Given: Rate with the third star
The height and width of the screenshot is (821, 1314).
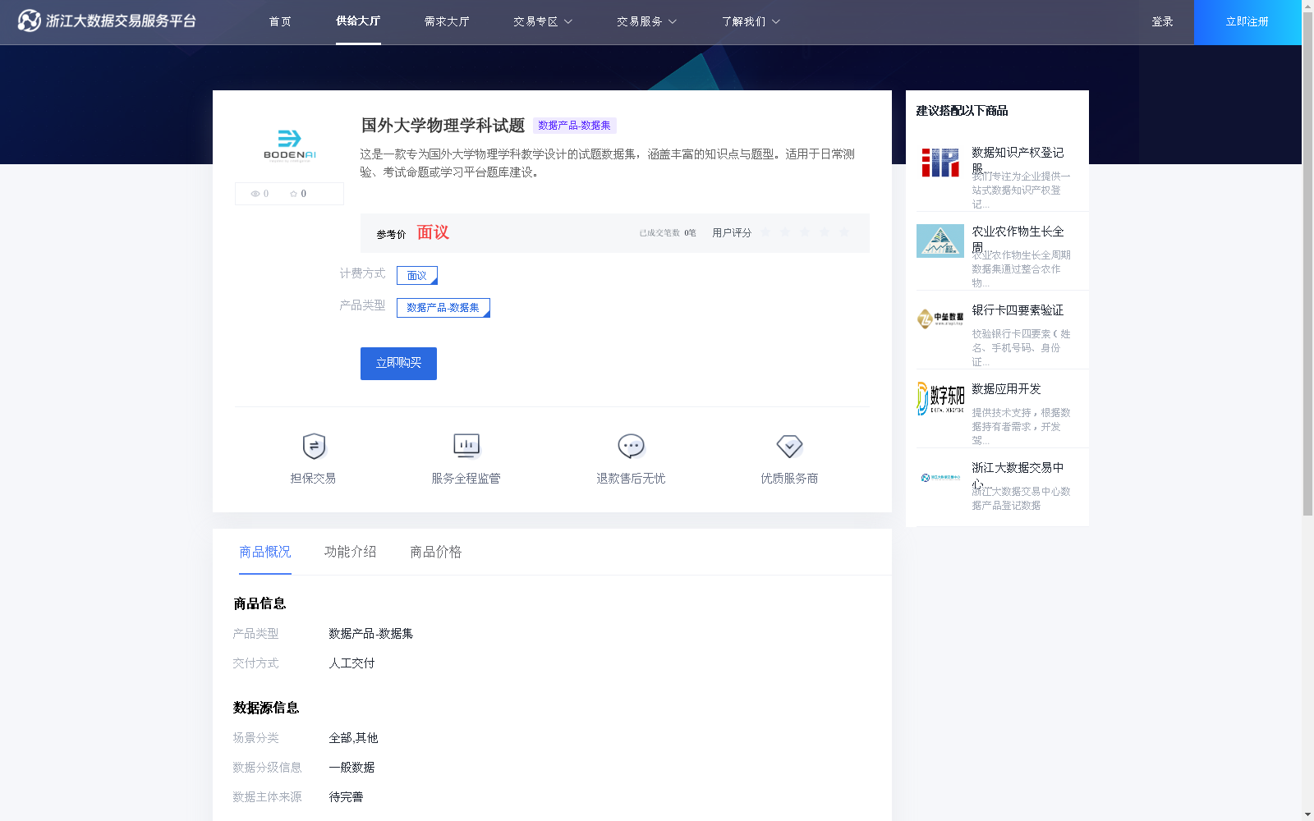Looking at the screenshot, I should tap(805, 232).
